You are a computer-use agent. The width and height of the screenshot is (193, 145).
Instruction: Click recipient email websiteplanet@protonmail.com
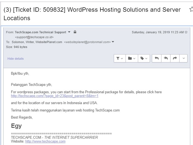[87, 42]
